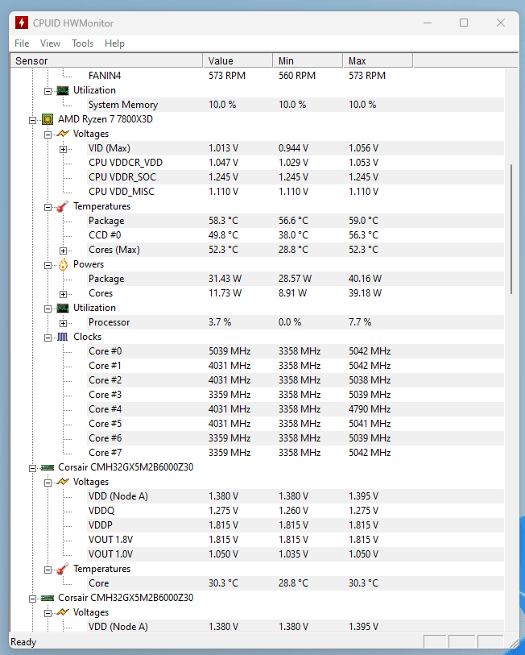Viewport: 525px width, 655px height.
Task: Expand the Processor utilization entry
Action: [x=63, y=323]
